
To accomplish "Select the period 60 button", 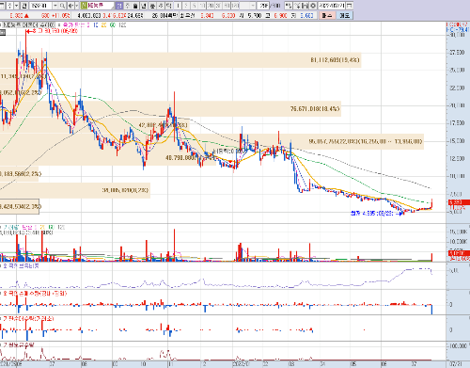I will click(x=227, y=6).
